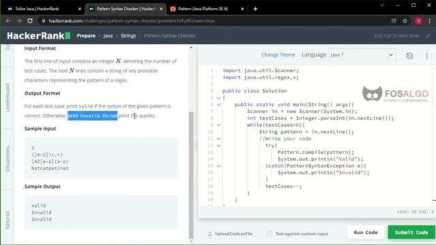Close the Solve Java tab
Screen dimensions: 436x245
coord(80,9)
